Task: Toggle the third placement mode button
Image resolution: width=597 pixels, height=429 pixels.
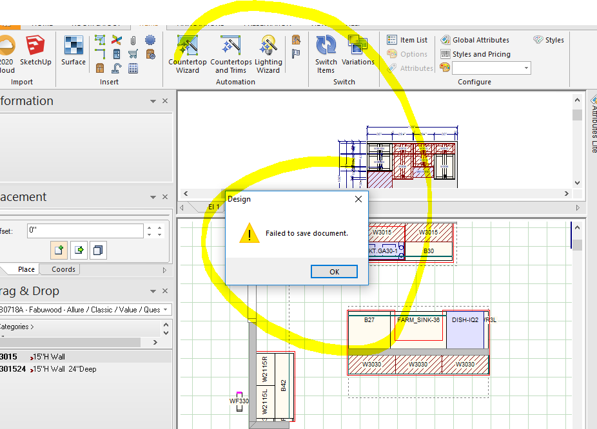Action: [x=97, y=250]
